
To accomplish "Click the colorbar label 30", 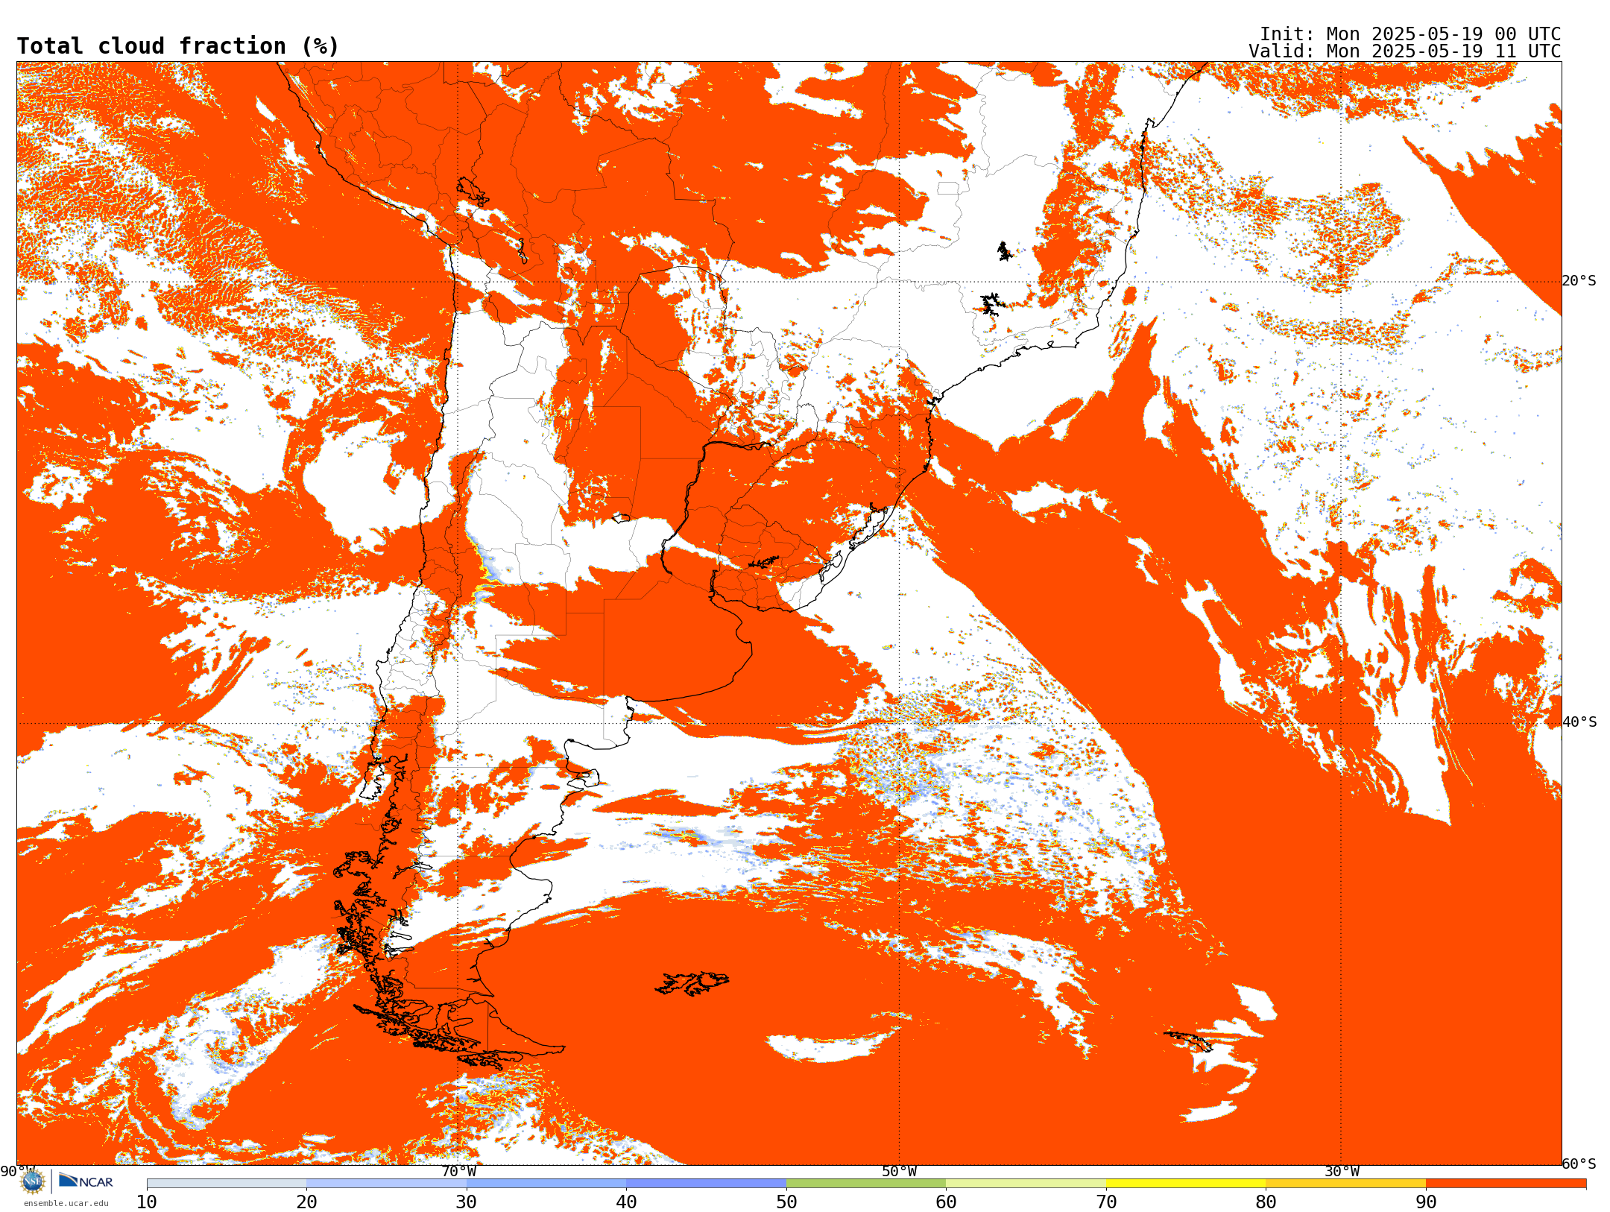I will point(467,1202).
